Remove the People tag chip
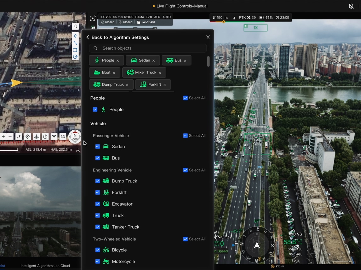361x270 pixels. (117, 61)
